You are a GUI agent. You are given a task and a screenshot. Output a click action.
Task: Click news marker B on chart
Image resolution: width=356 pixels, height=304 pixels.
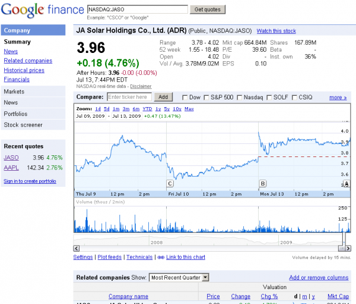(x=263, y=184)
